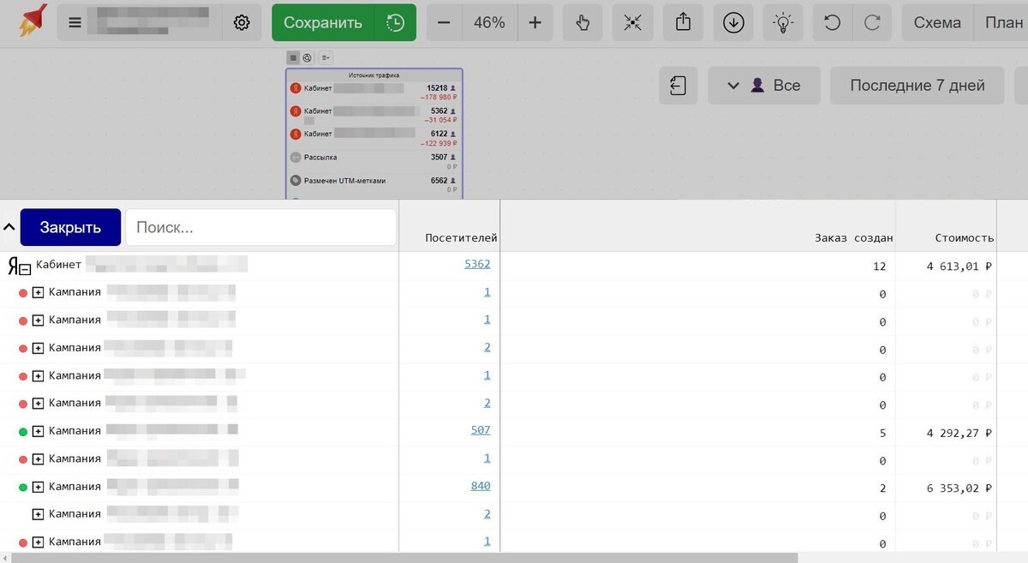Click the green Сохранить button
The width and height of the screenshot is (1028, 563).
[x=323, y=22]
